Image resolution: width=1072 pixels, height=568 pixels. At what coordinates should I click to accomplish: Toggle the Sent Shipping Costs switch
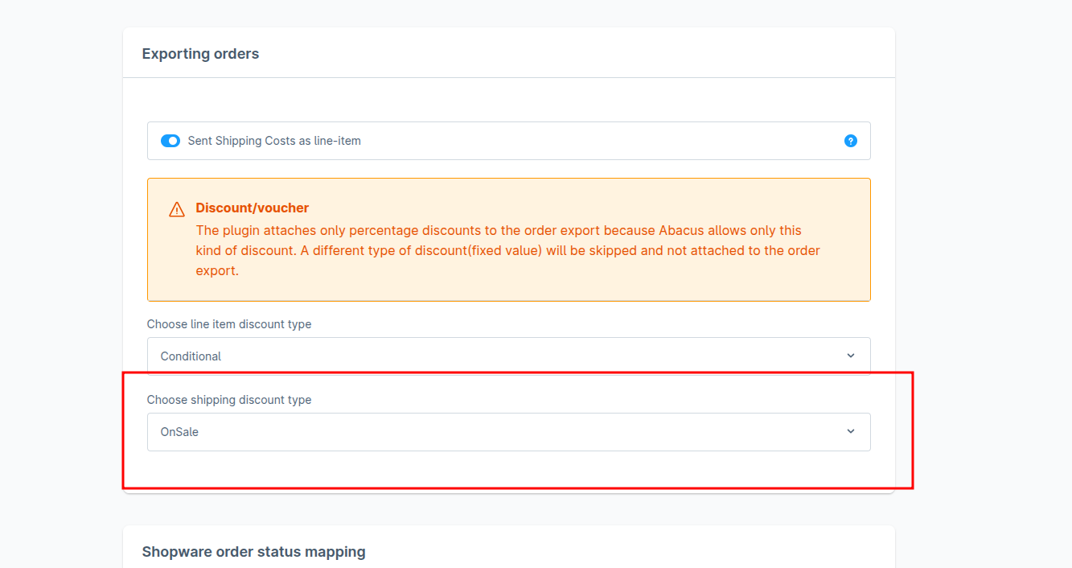[170, 141]
